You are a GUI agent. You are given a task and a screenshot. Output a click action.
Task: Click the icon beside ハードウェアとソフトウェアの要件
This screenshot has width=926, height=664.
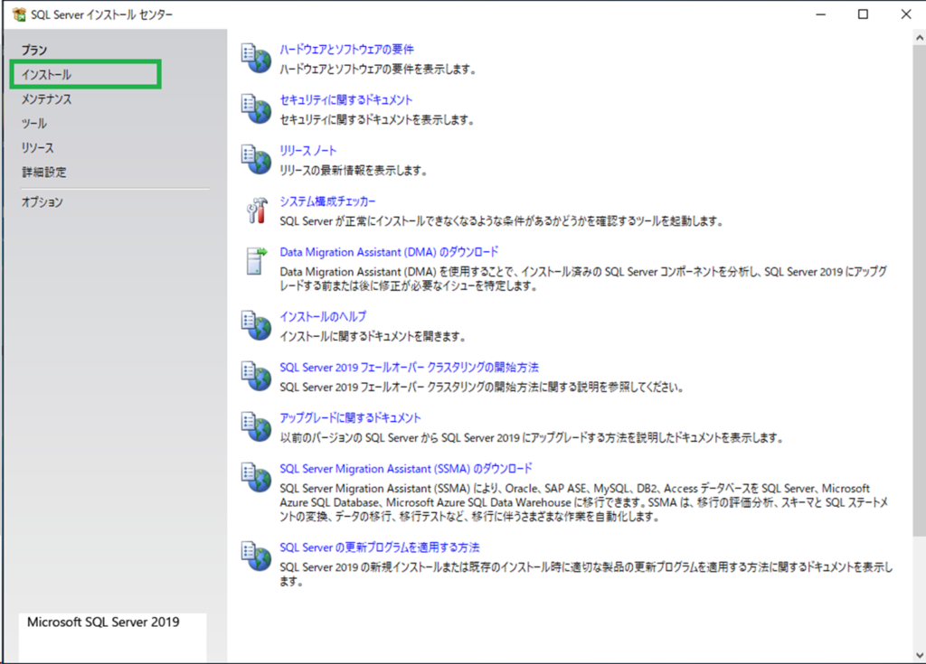click(x=256, y=59)
